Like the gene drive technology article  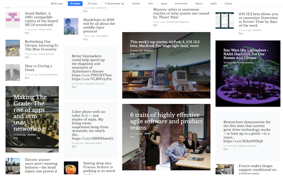226,149
